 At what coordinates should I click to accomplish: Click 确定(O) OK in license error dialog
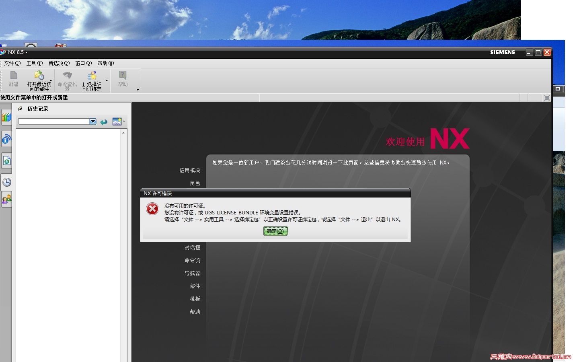coord(275,231)
